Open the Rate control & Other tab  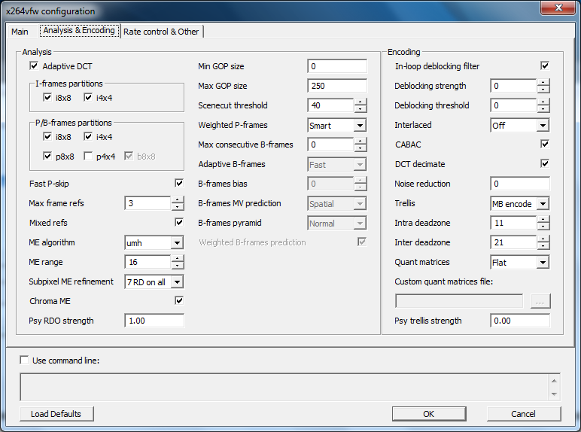161,32
